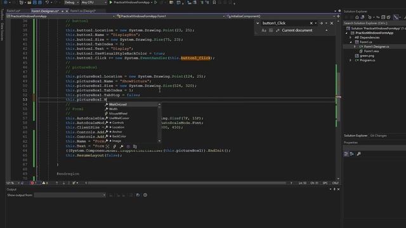Image resolution: width=406 pixels, height=228 pixels.
Task: Select Form1.resx in Solution Explorer
Action: pyautogui.click(x=371, y=51)
